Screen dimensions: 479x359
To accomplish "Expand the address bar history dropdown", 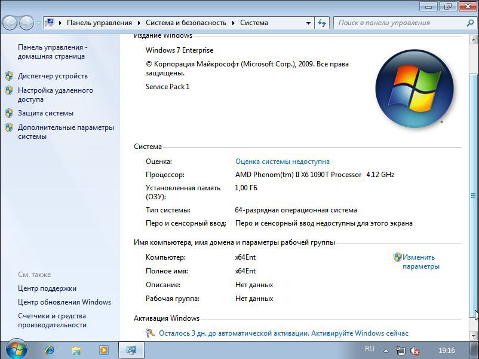I will [x=308, y=23].
